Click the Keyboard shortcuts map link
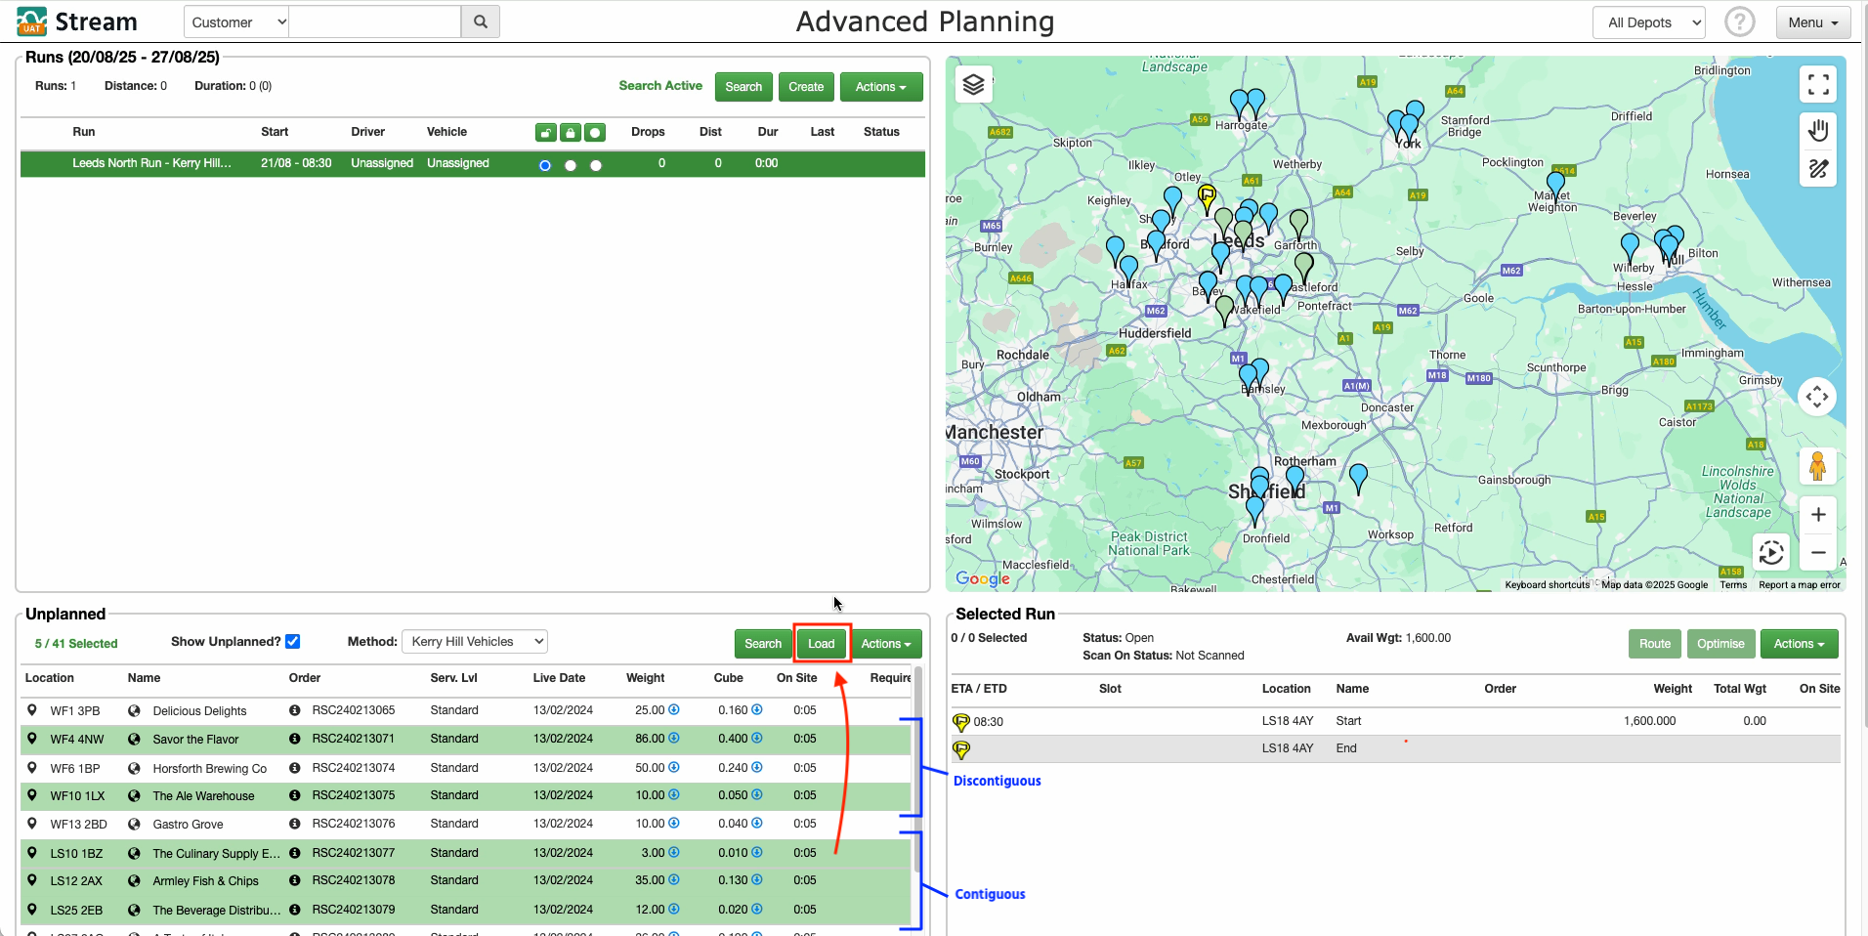Image resolution: width=1868 pixels, height=936 pixels. click(1547, 585)
